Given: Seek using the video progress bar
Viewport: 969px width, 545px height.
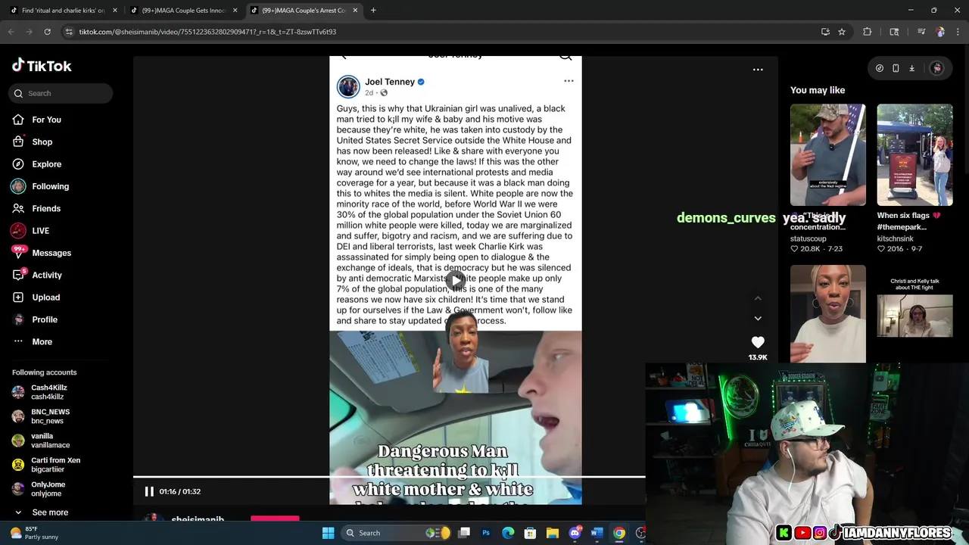Looking at the screenshot, I should click(x=389, y=478).
